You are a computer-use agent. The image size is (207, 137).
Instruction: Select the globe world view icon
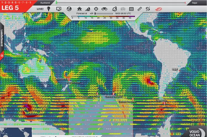point(69,9)
